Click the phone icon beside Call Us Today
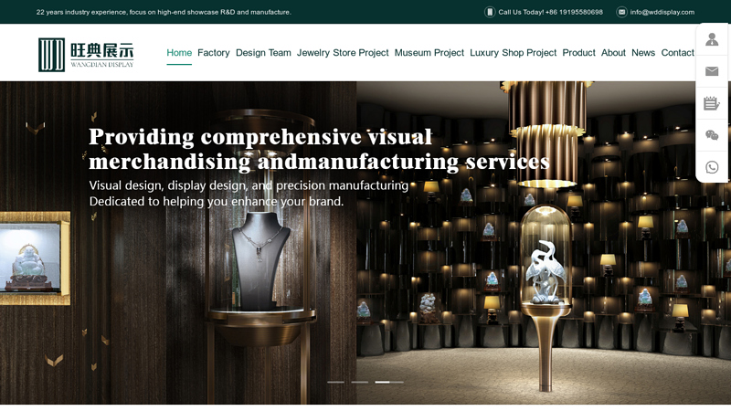 [490, 12]
